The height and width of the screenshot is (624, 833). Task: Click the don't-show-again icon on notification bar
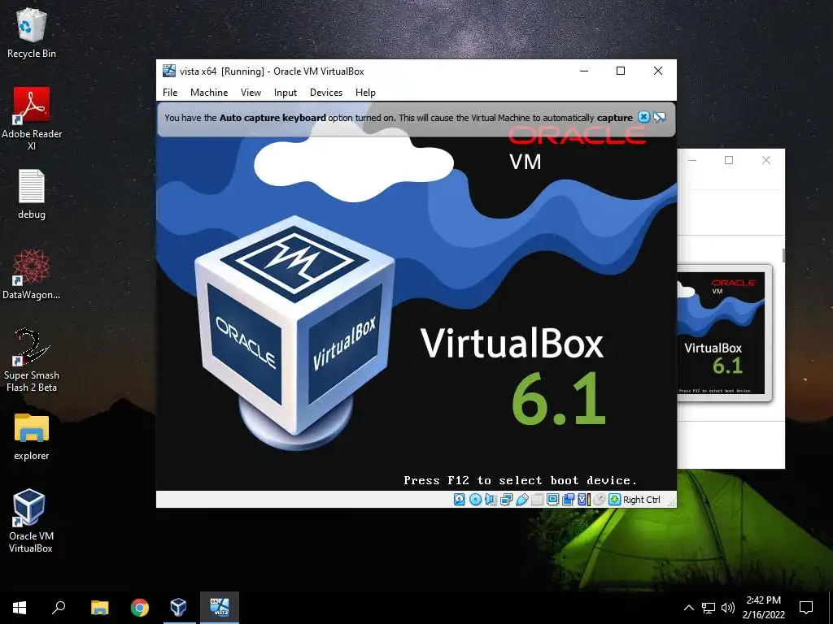click(659, 117)
